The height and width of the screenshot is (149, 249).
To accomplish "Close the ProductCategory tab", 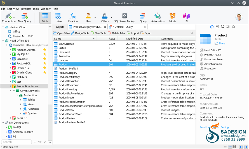I will (x=105, y=27).
